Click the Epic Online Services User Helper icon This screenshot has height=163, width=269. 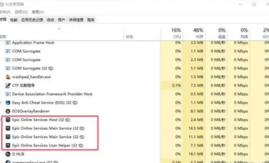(x=8, y=146)
